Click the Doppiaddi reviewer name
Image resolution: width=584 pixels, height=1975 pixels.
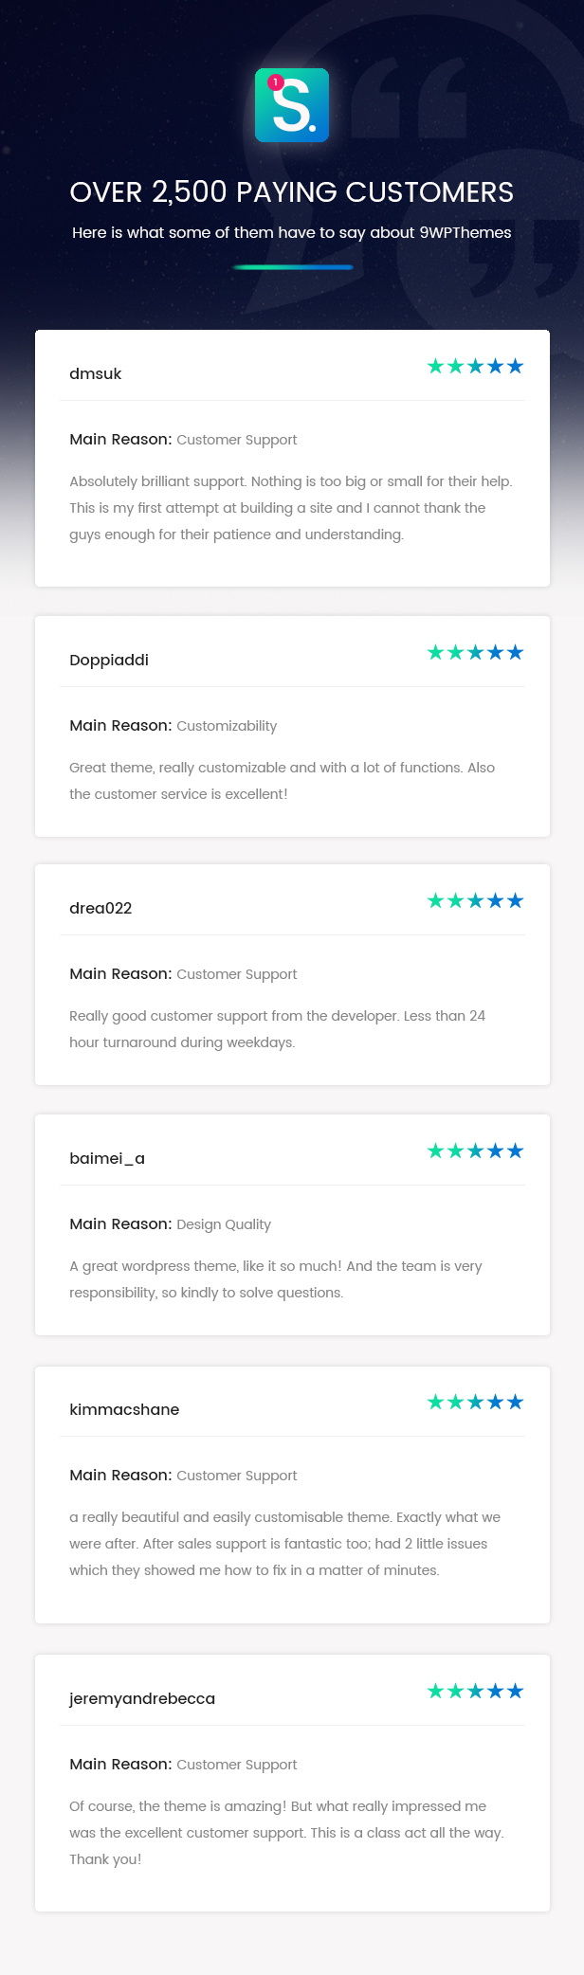pyautogui.click(x=109, y=661)
